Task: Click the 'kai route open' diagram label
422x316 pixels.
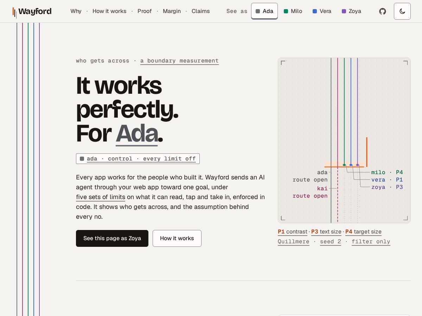Action: point(310,192)
